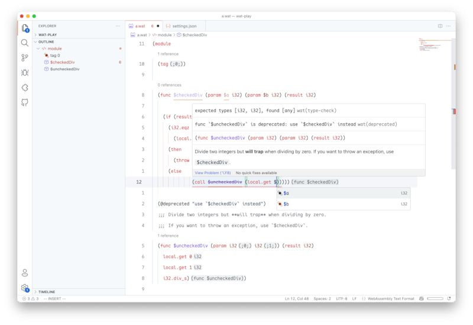Open the Extensions view
473x325 pixels.
click(25, 87)
